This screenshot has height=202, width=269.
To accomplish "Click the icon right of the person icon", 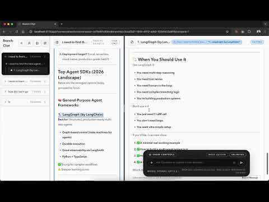I will click(x=37, y=43).
